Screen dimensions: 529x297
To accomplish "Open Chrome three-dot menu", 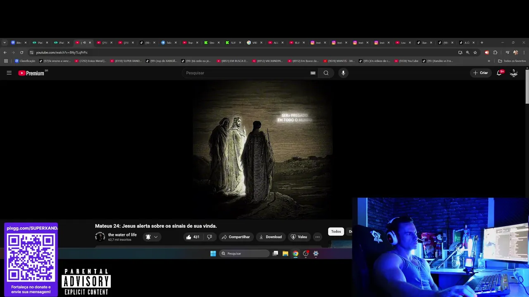I will pyautogui.click(x=524, y=52).
